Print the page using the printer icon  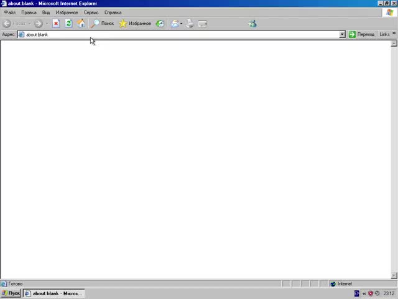coord(190,24)
